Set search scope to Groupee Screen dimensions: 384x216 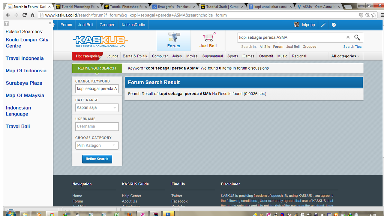tap(309, 47)
